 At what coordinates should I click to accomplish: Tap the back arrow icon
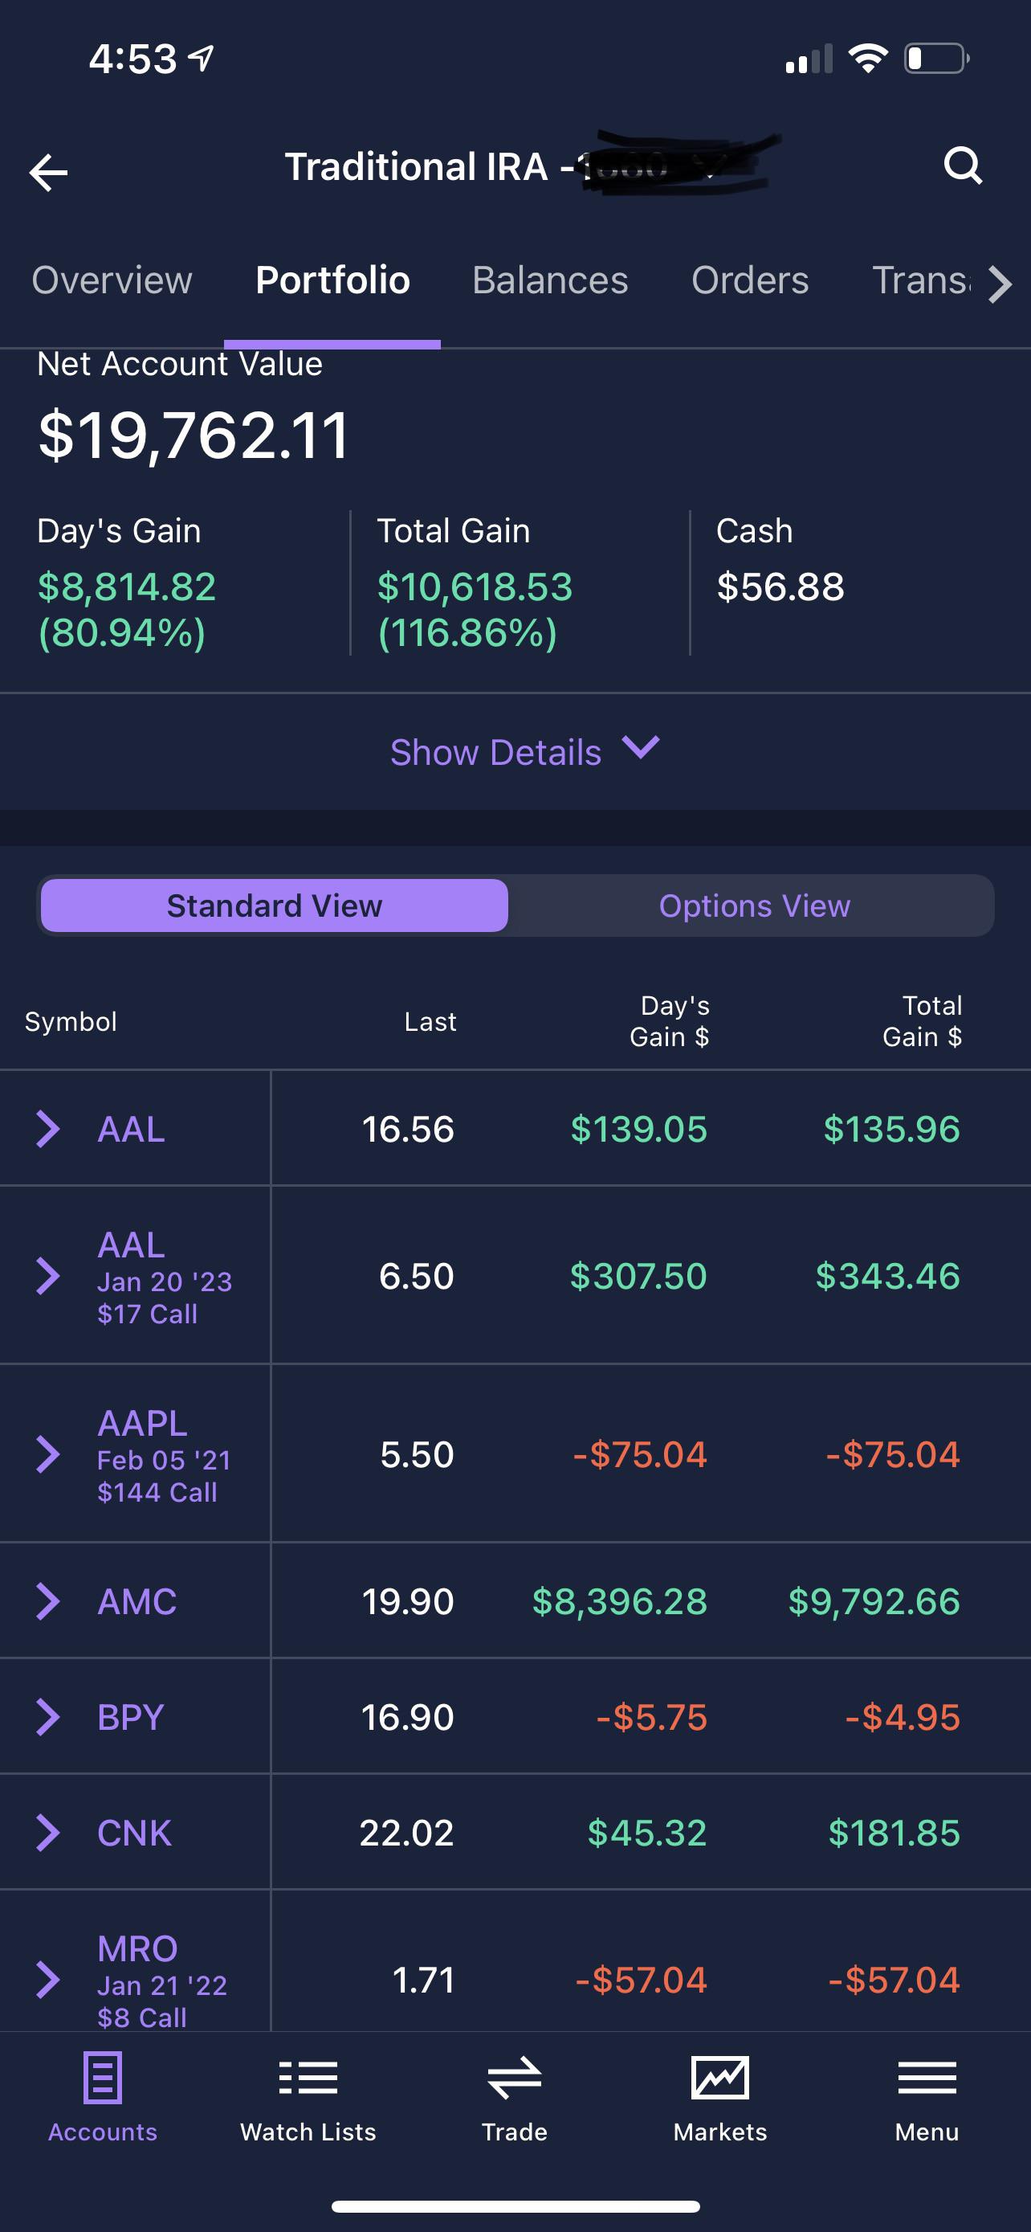point(48,172)
